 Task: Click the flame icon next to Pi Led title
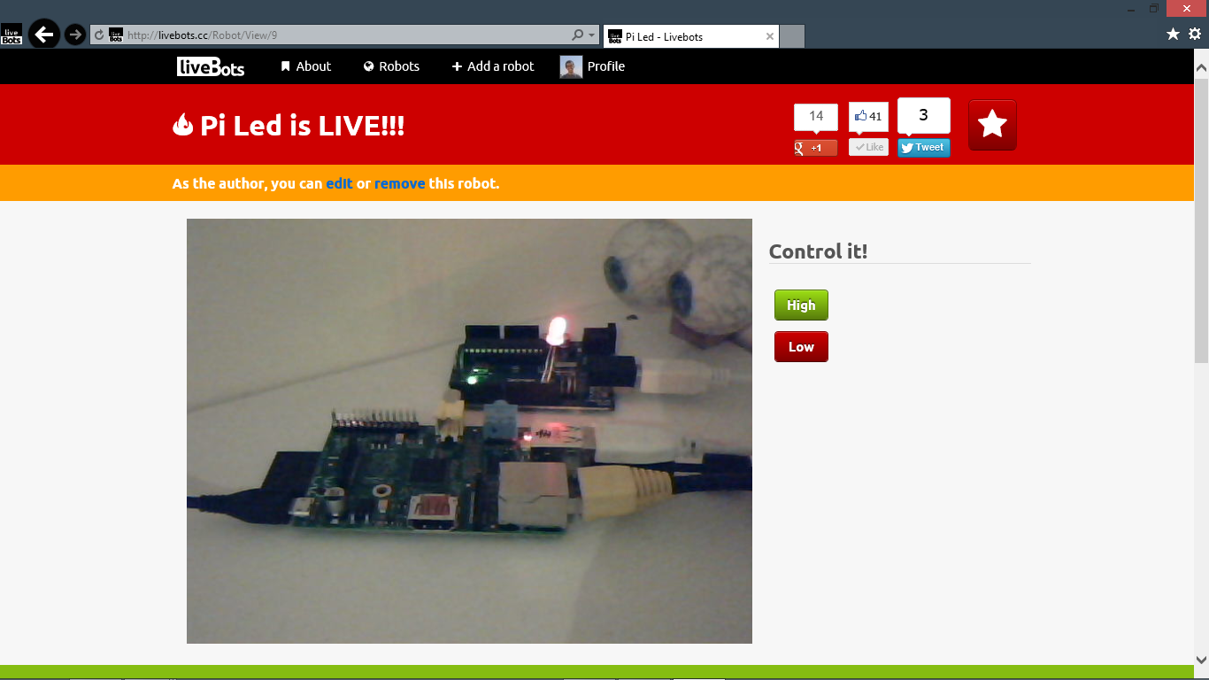(x=182, y=125)
